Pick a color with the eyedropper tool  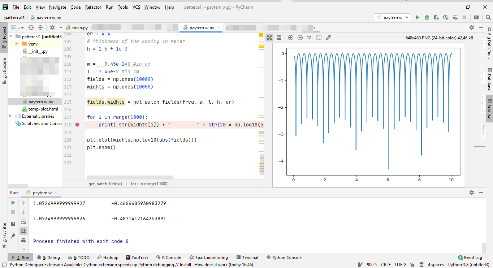[328, 38]
